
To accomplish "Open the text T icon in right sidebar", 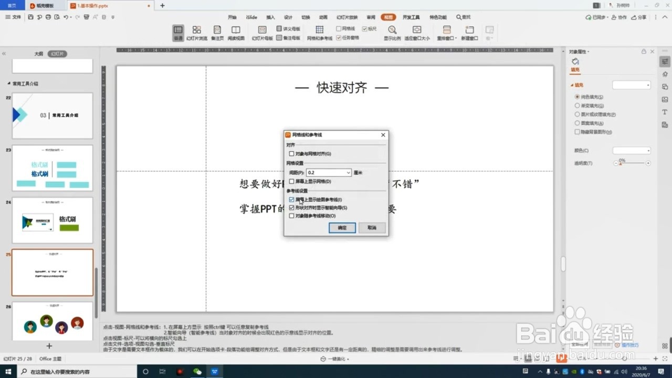I will [x=665, y=112].
